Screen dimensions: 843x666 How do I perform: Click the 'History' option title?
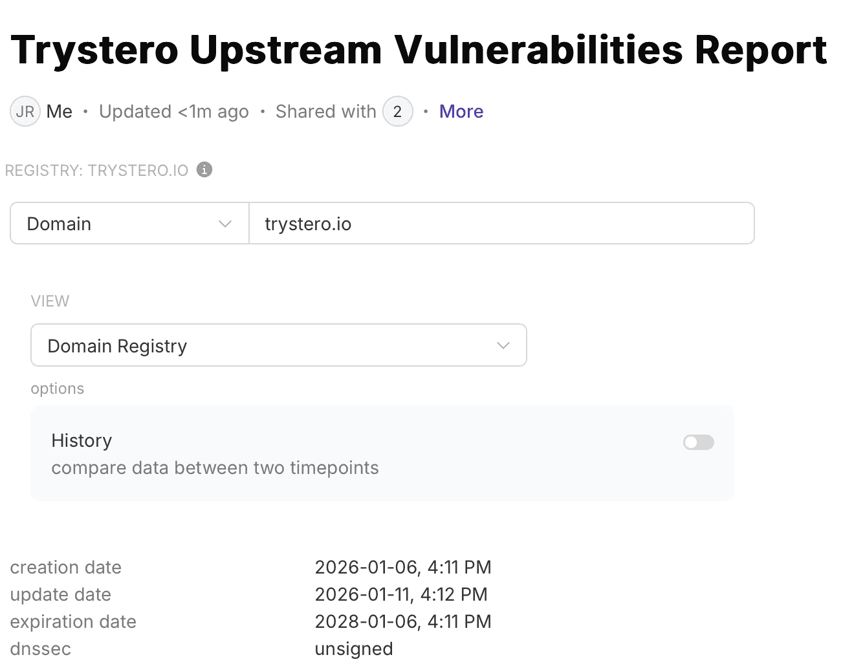(82, 441)
